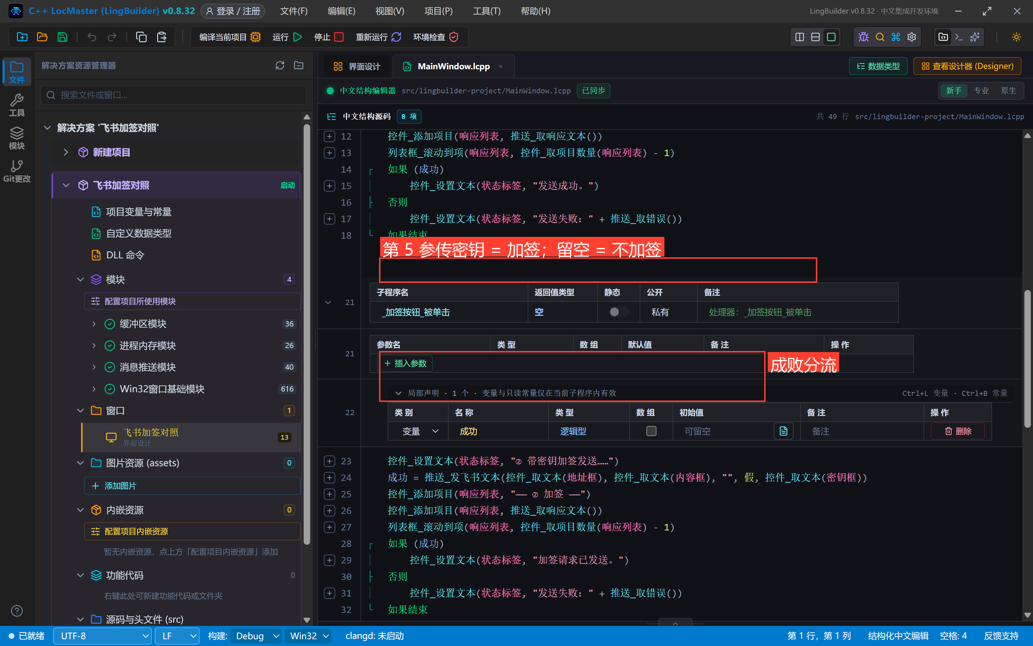Click the copy icon in toolbar
The width and height of the screenshot is (1033, 646).
click(141, 37)
